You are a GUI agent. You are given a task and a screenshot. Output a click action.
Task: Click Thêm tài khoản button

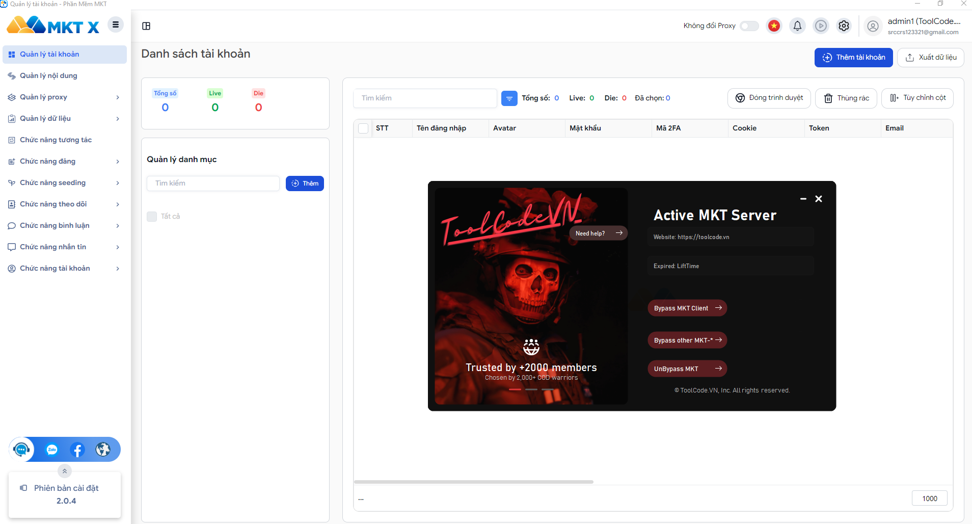(x=853, y=58)
